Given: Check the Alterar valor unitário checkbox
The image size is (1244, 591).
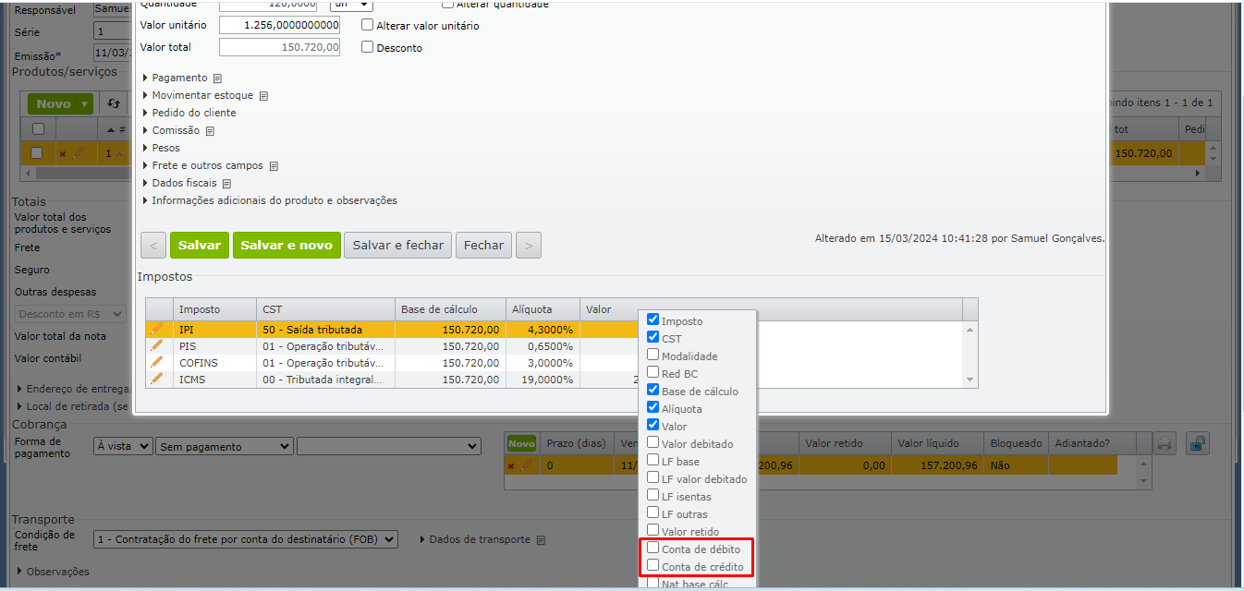Looking at the screenshot, I should [368, 25].
